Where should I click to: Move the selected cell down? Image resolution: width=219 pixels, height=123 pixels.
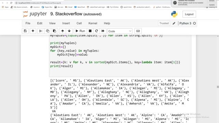(69, 31)
